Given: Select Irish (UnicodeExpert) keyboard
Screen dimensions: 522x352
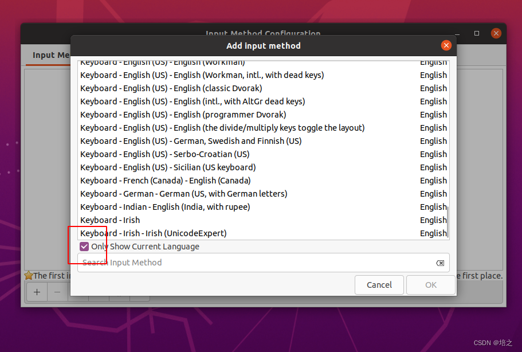Looking at the screenshot, I should (x=264, y=233).
